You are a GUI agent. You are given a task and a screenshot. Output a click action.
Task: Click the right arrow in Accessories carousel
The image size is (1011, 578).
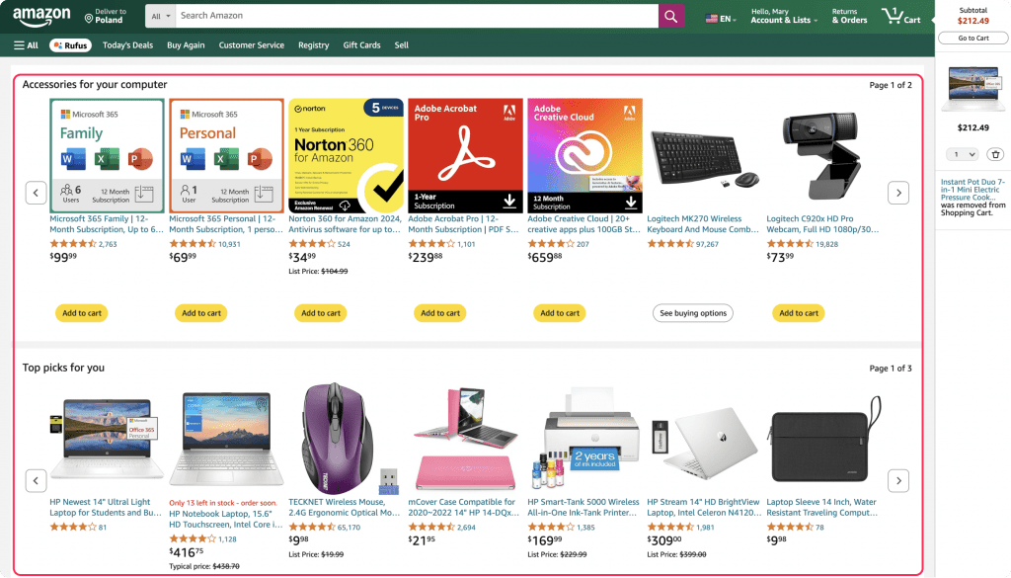point(898,193)
